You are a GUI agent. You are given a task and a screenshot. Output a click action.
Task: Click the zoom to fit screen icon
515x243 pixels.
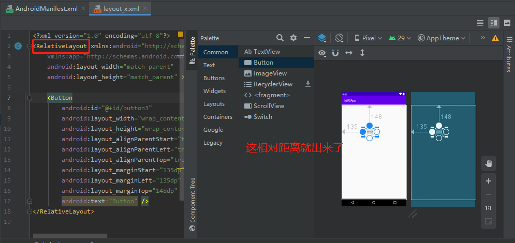coord(489,221)
